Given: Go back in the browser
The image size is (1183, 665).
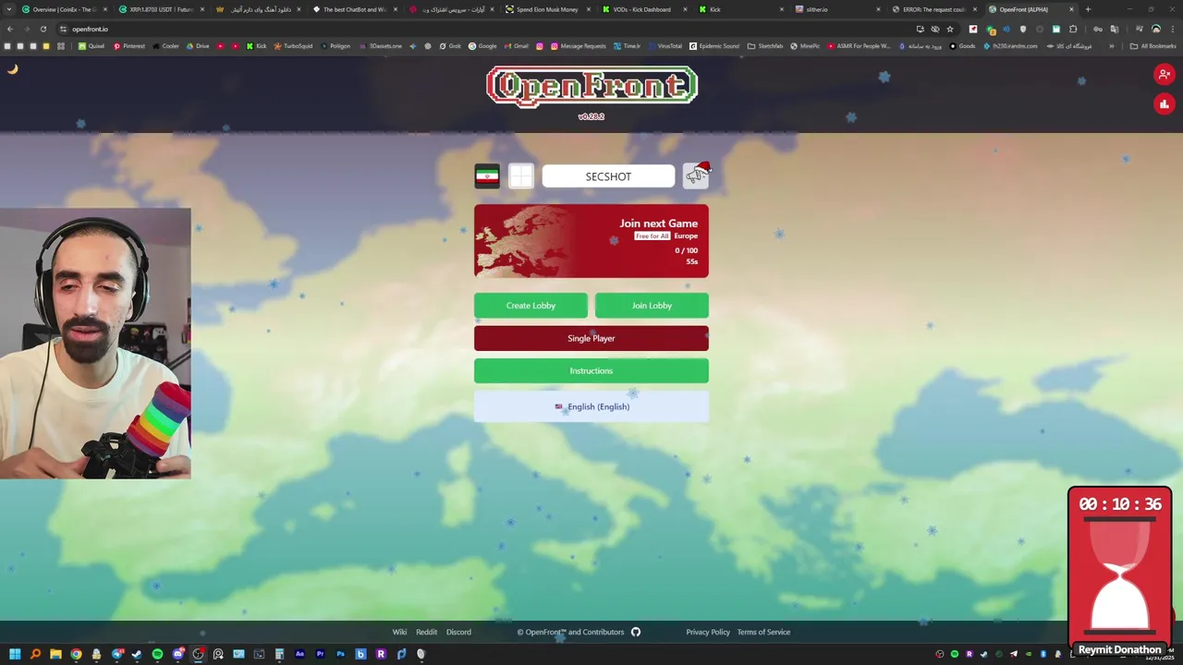Looking at the screenshot, I should coord(9,29).
